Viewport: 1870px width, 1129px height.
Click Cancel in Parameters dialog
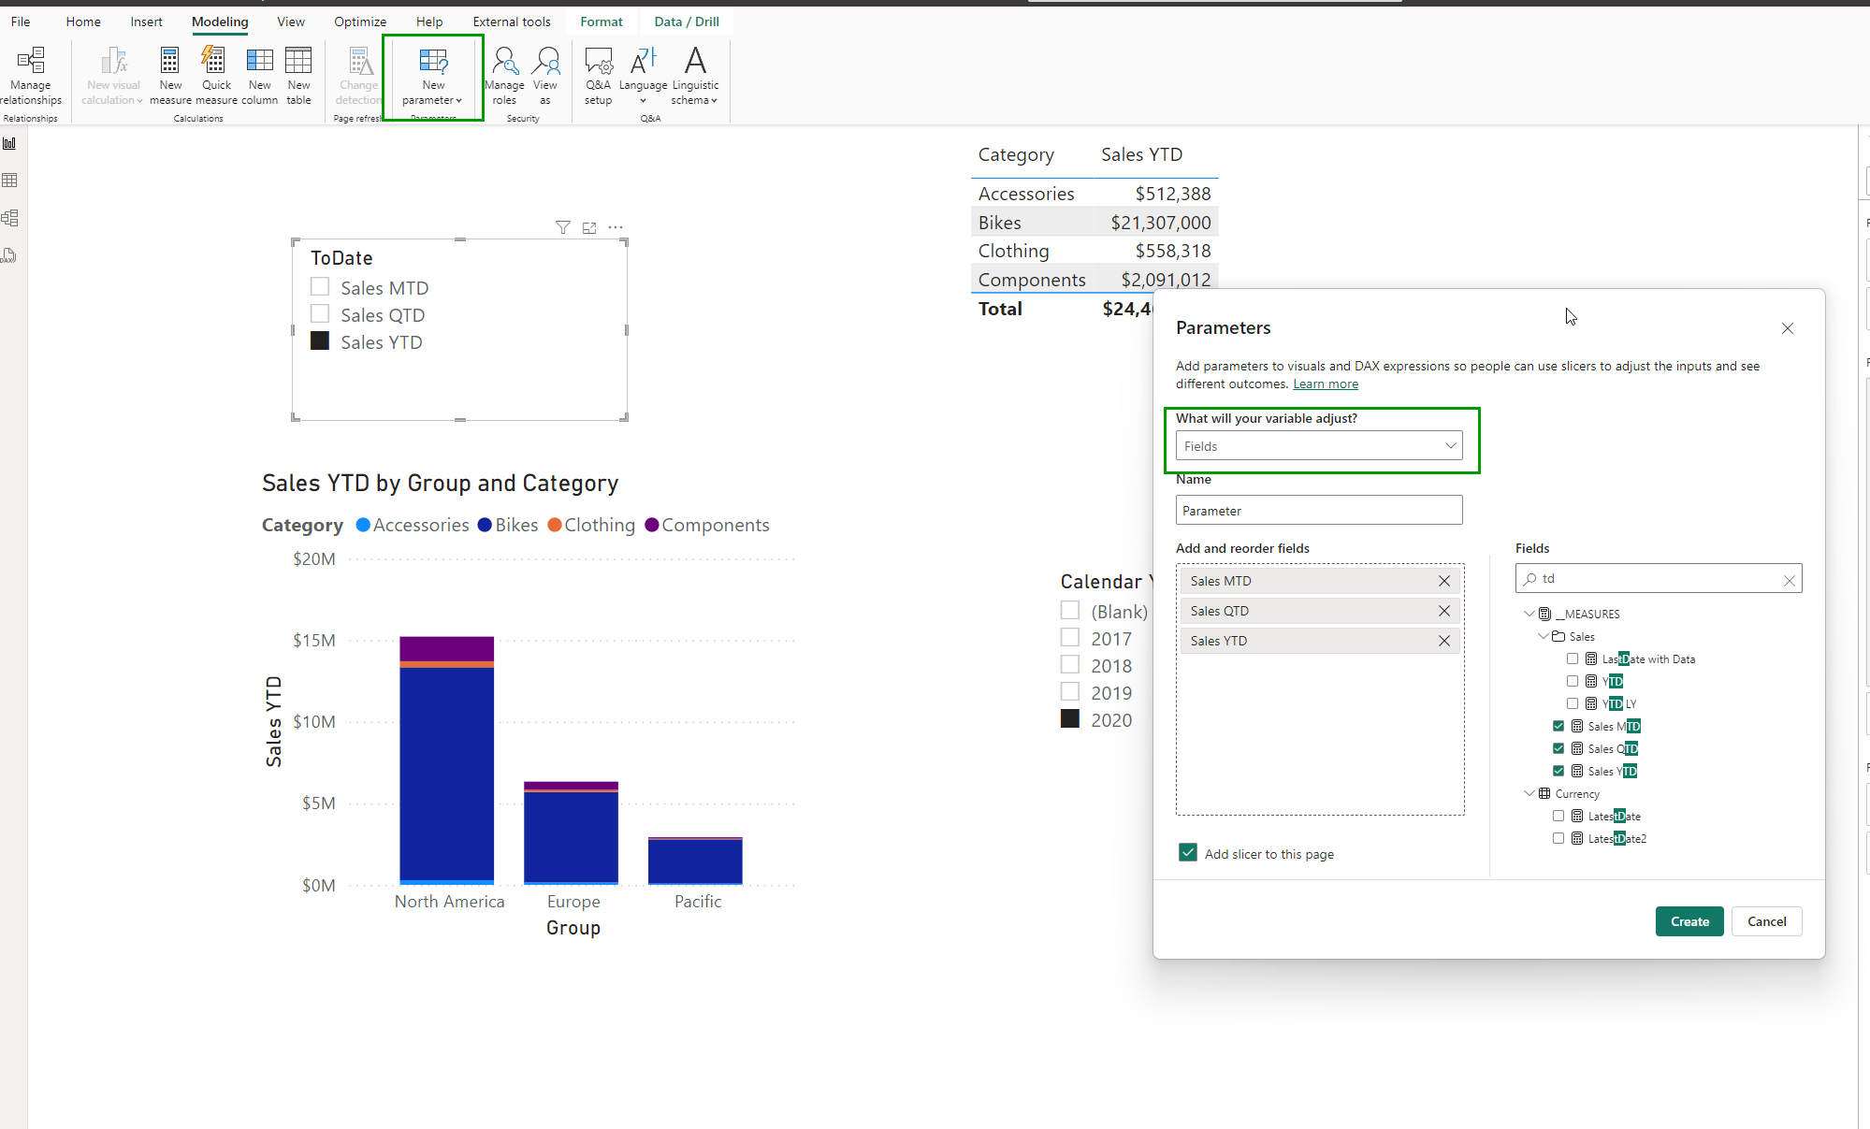point(1767,921)
